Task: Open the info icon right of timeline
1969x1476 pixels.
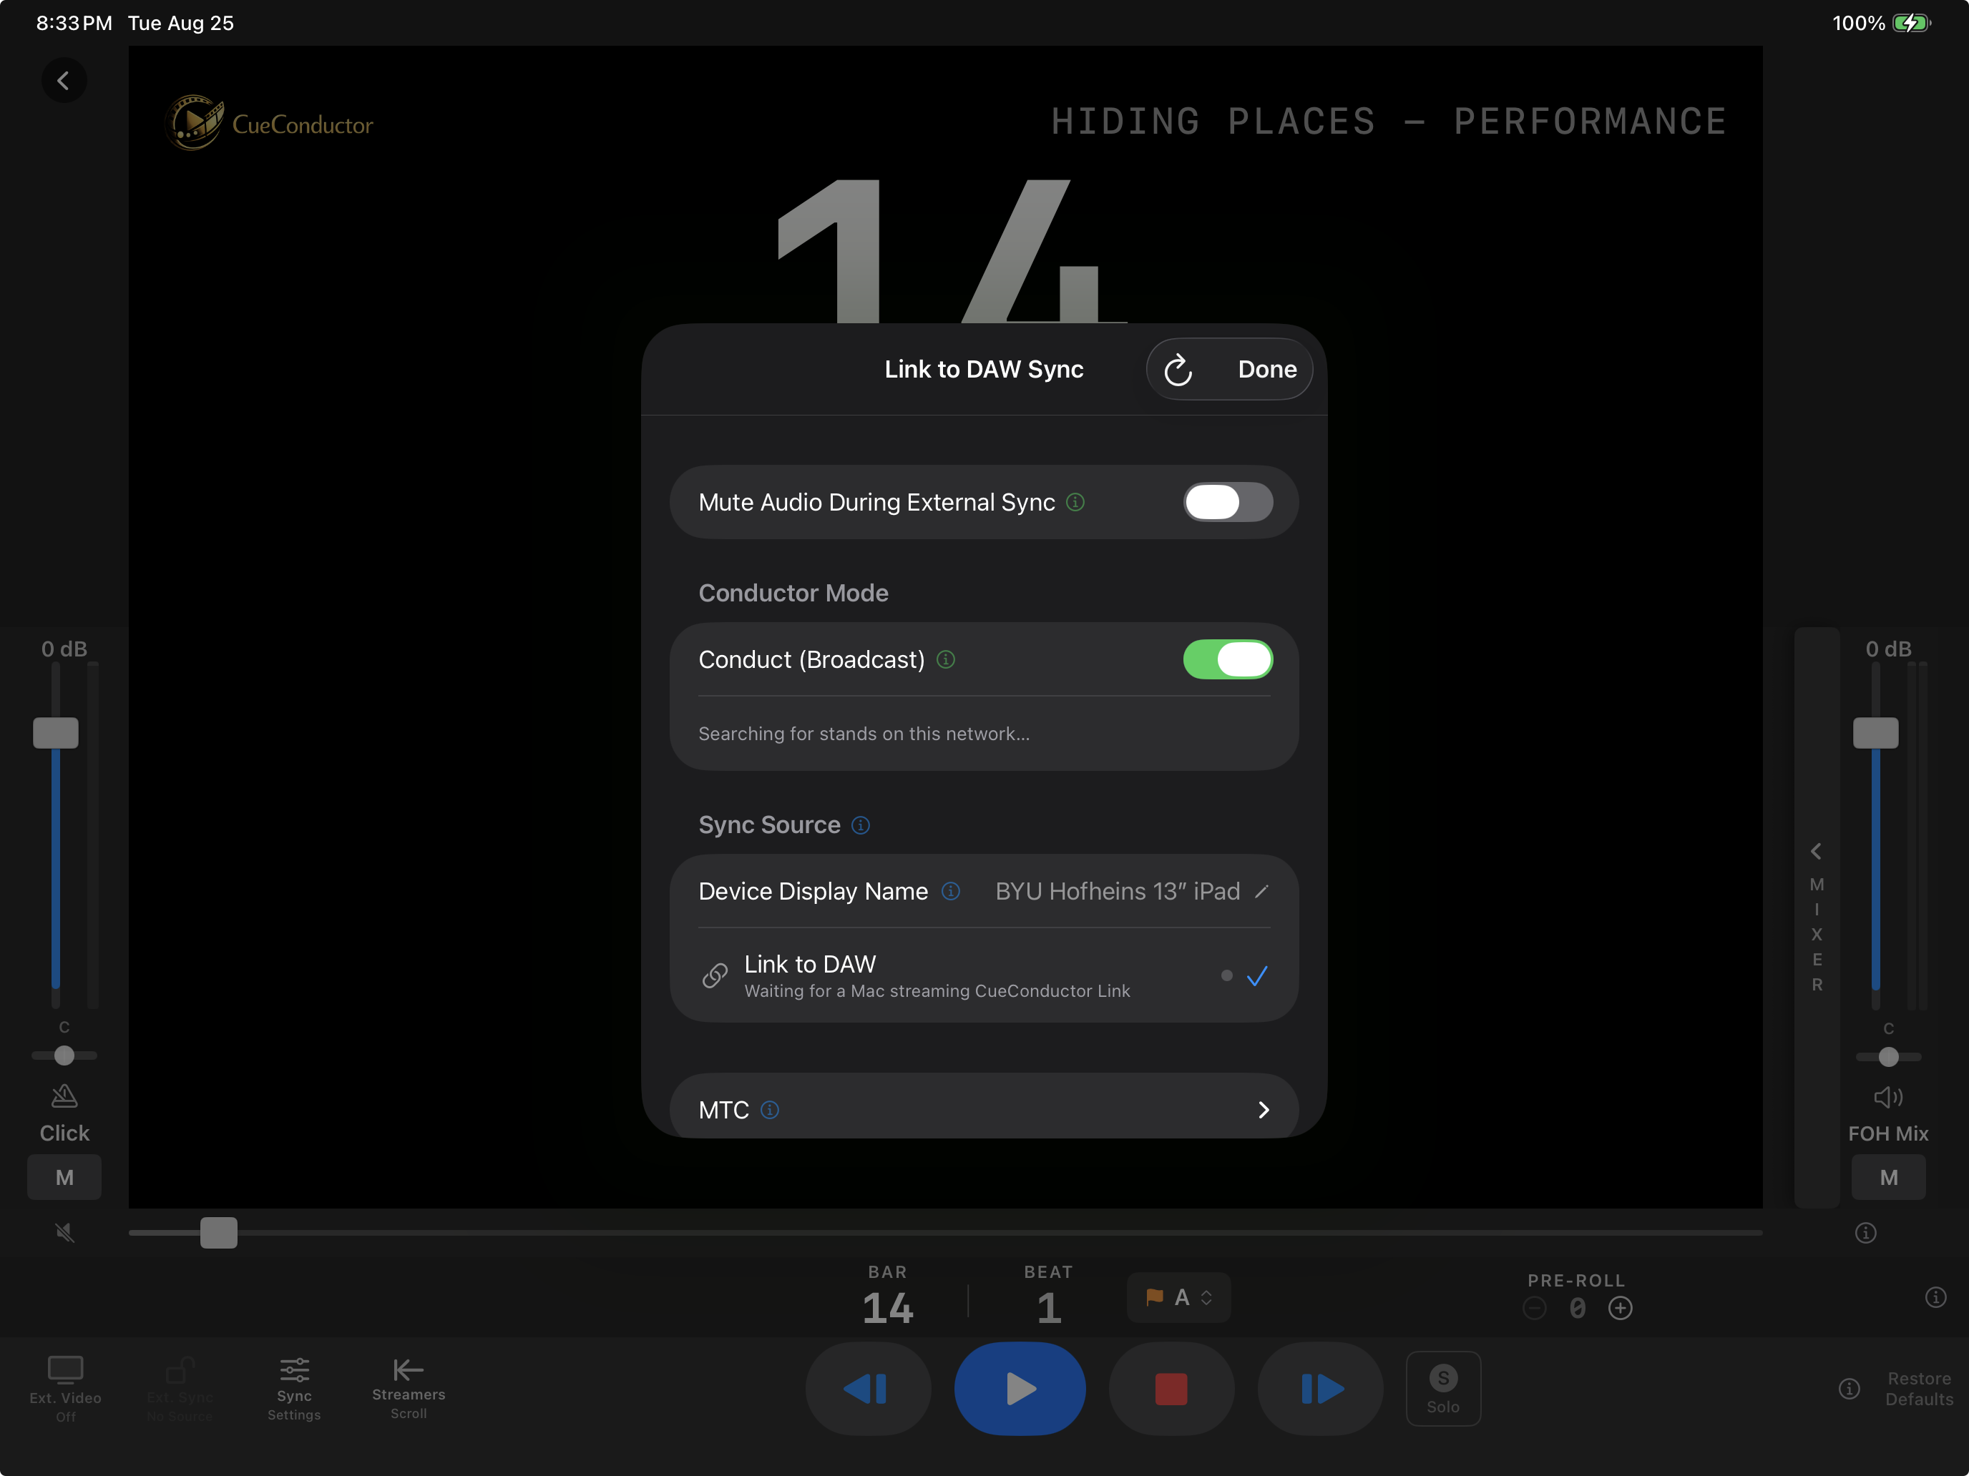Action: 1866,1232
